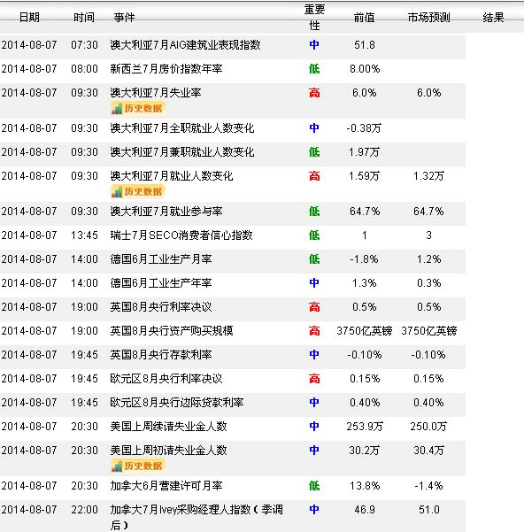Click forecast value 1.2%
The height and width of the screenshot is (532, 524).
point(428,259)
